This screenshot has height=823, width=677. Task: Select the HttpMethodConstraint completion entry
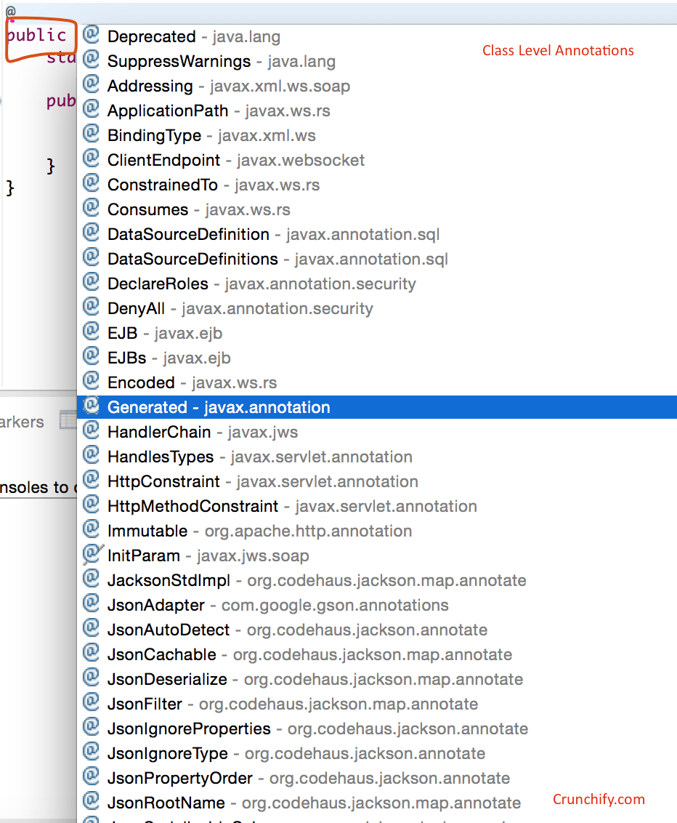(x=291, y=506)
